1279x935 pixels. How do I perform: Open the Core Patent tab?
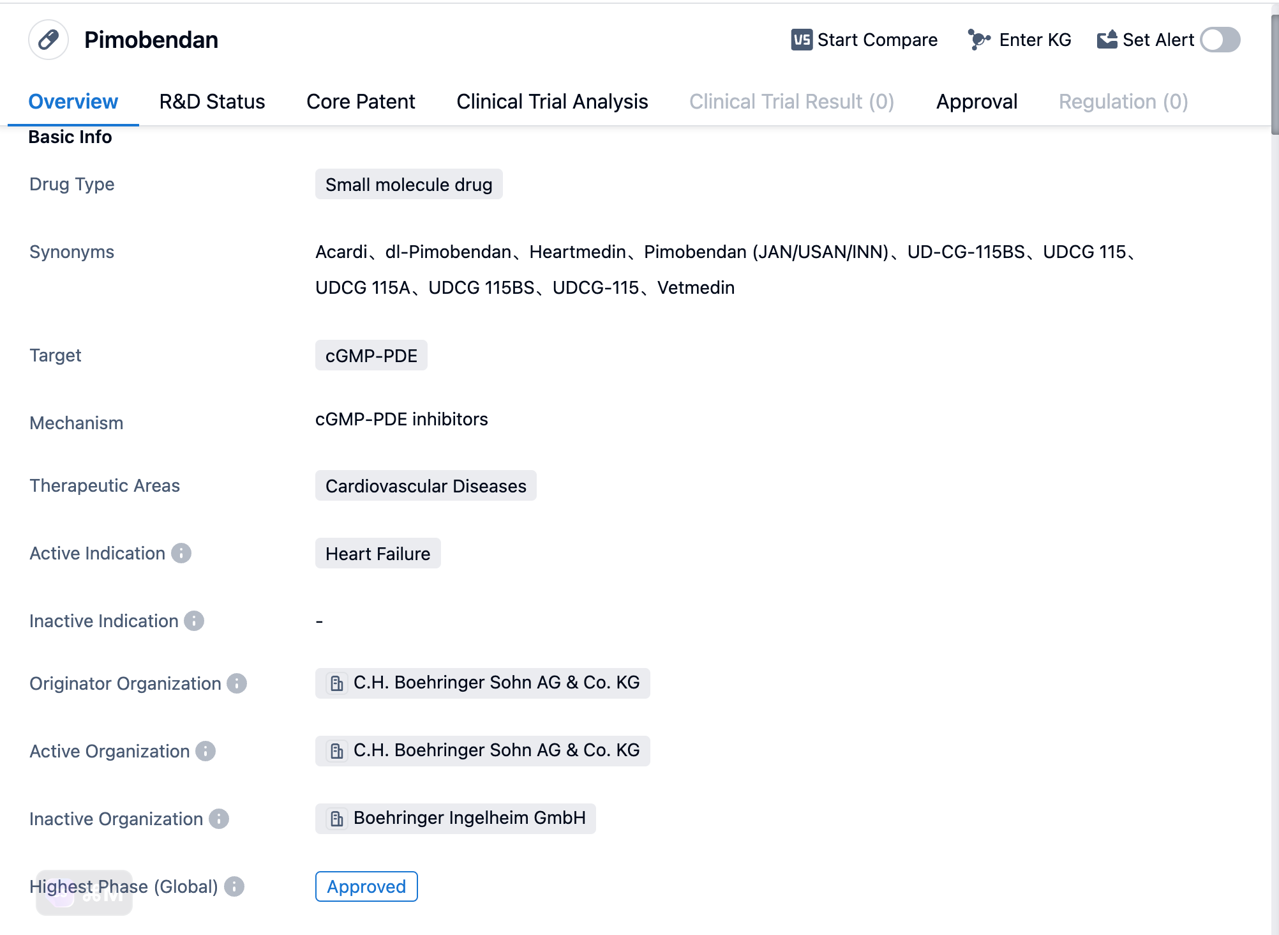[x=361, y=102]
